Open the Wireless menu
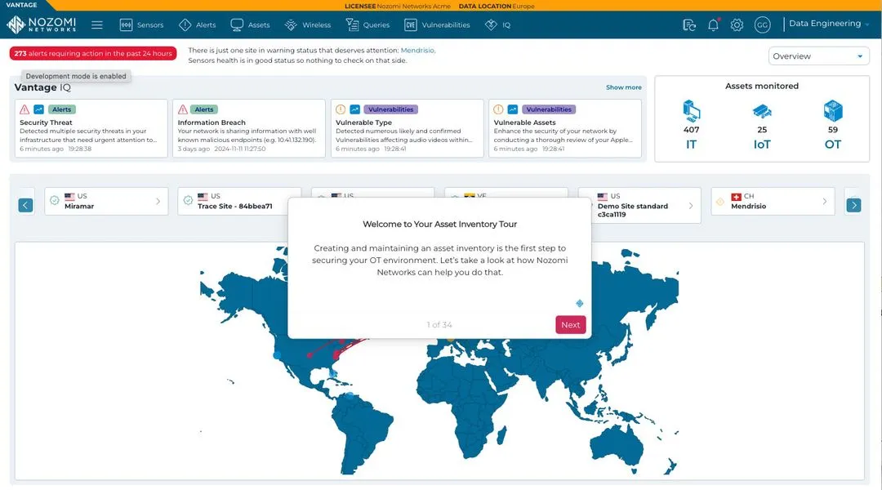This screenshot has height=490, width=882. coord(308,24)
